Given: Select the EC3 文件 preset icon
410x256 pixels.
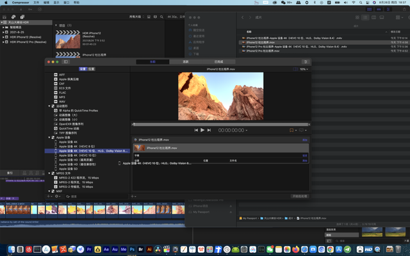Looking at the screenshot, I should pos(56,88).
